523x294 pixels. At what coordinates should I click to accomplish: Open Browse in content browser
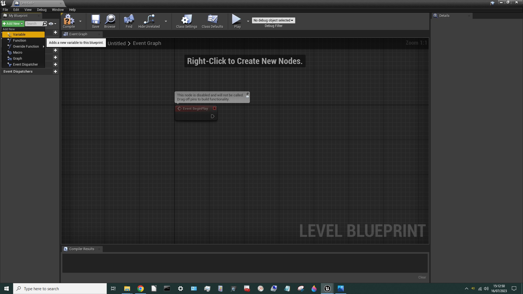pyautogui.click(x=110, y=21)
